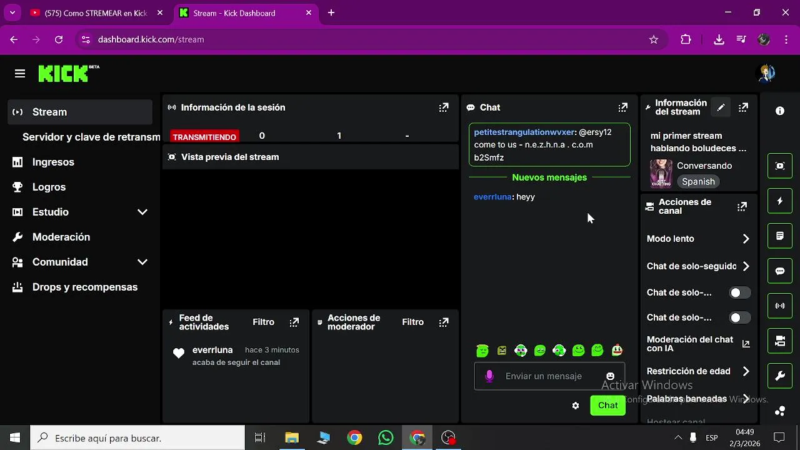Screen dimensions: 800x450
Task: Click the document icon in right sidebar
Action: point(780,236)
